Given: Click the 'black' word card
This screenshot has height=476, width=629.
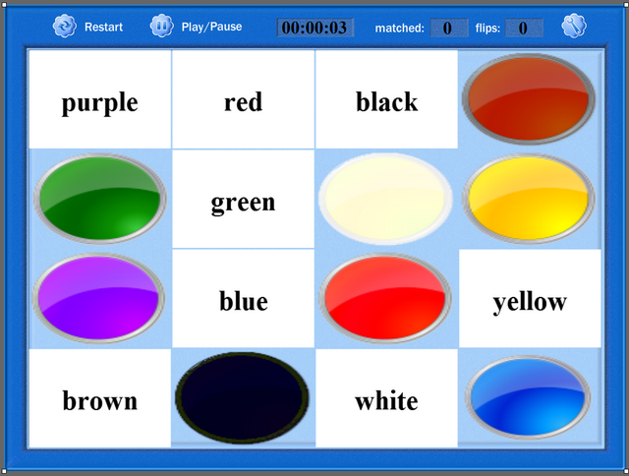Looking at the screenshot, I should (x=386, y=100).
